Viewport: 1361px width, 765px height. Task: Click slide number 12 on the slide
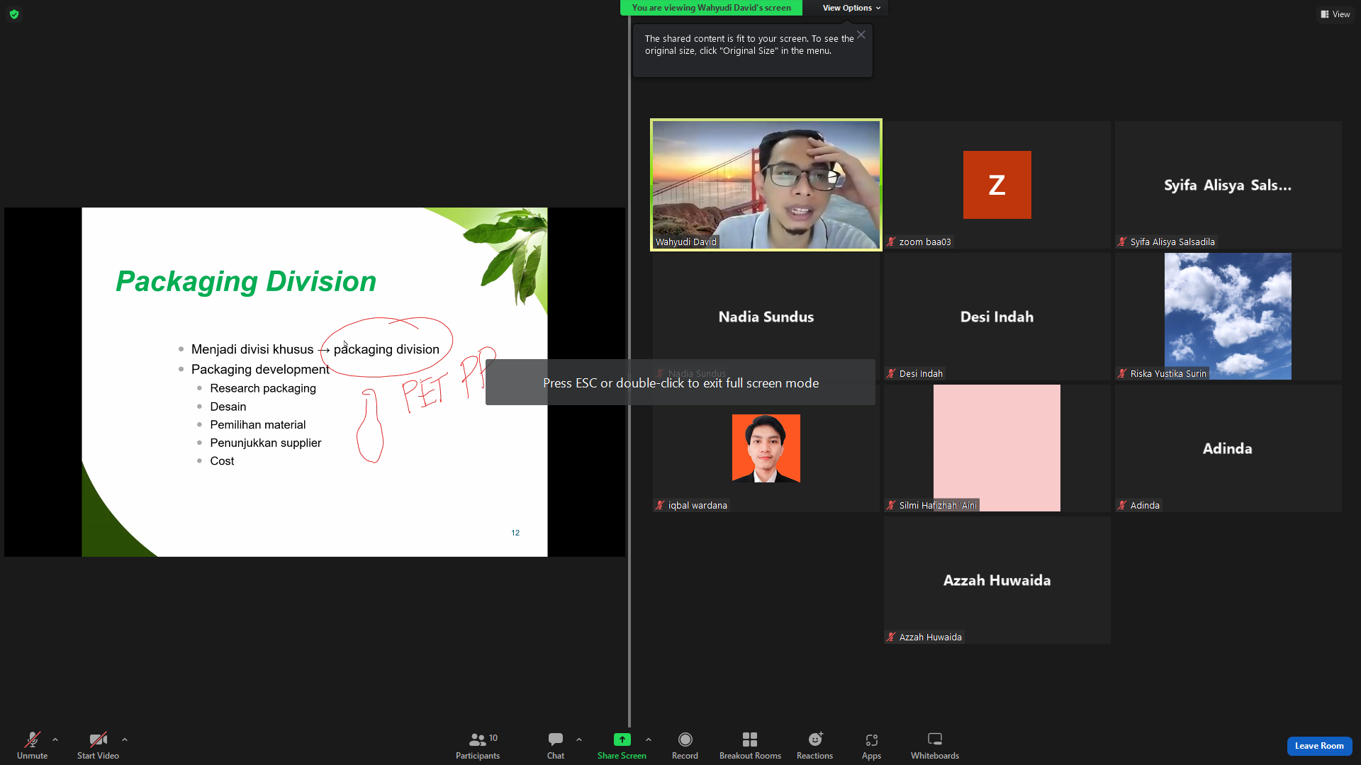(x=515, y=533)
